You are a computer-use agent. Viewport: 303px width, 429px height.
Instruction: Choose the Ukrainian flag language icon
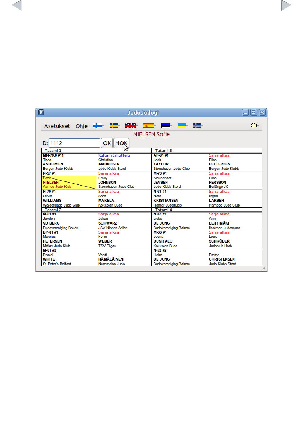pyautogui.click(x=182, y=126)
